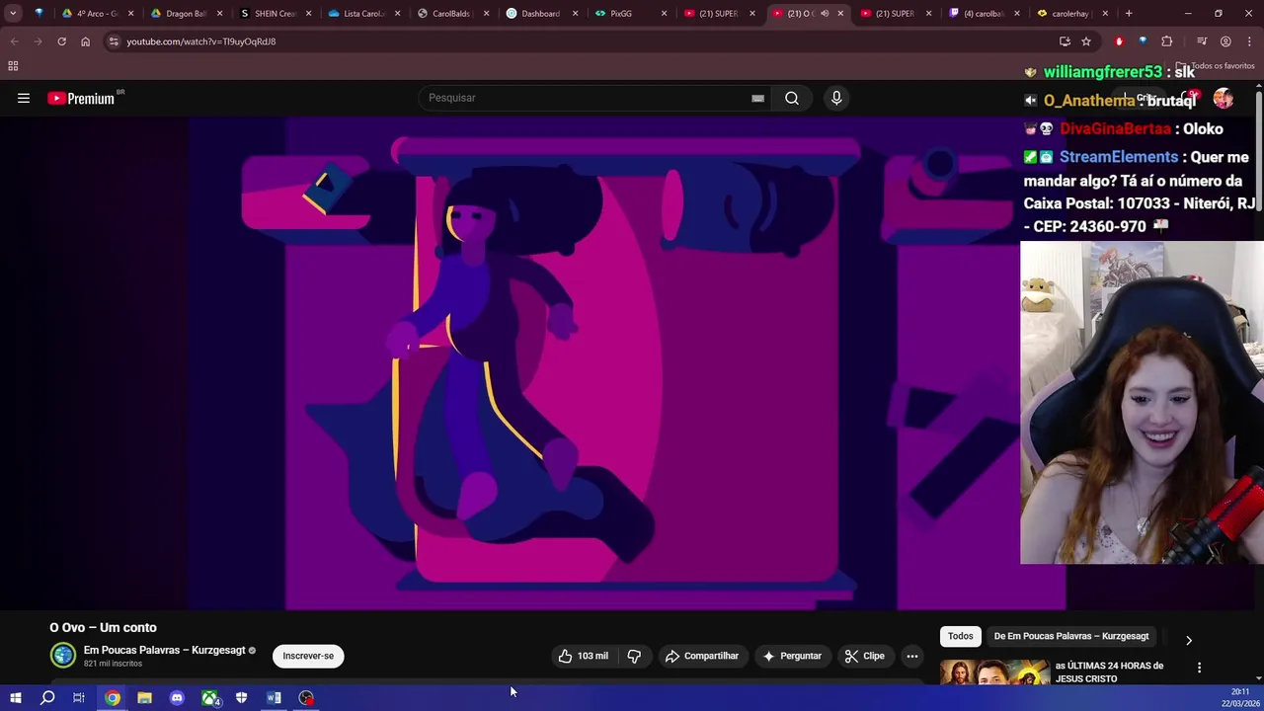Switch to the SHEIN browser tab
Screen dimensions: 1264x711
pos(275,14)
